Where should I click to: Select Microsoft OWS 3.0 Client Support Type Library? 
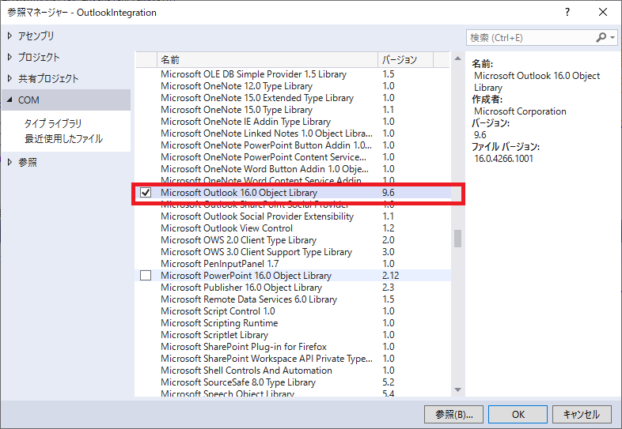click(293, 252)
